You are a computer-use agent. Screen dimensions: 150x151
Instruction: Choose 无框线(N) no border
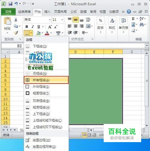(x=46, y=74)
